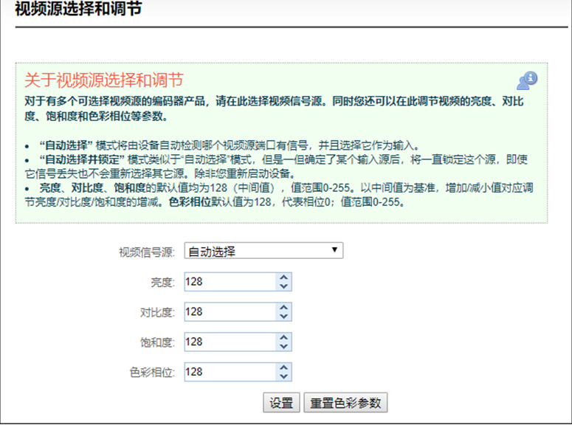Click the 色彩相位 field label

point(151,373)
